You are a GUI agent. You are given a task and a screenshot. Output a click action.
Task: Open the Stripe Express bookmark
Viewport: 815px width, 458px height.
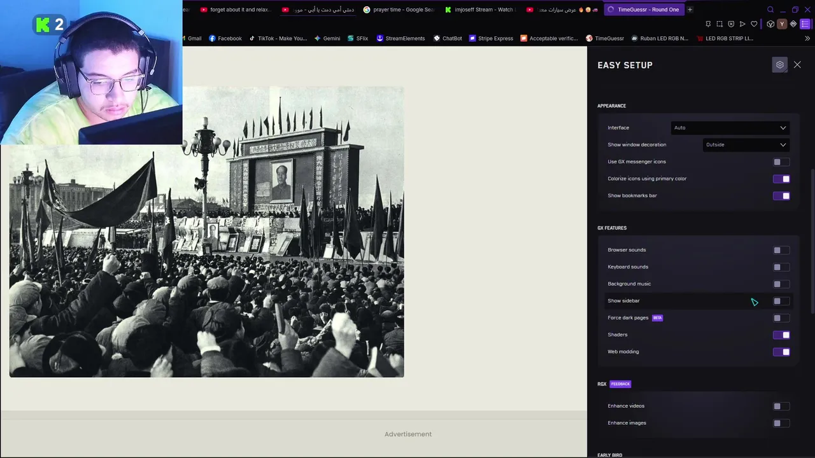[491, 38]
